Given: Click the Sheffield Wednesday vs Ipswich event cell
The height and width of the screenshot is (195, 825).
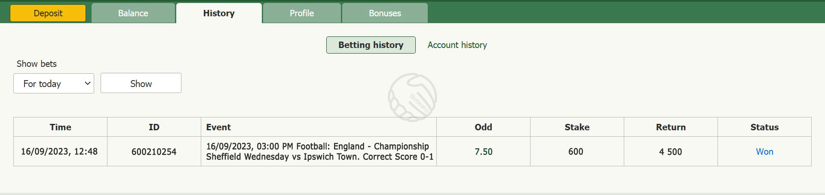Looking at the screenshot, I should click(319, 152).
